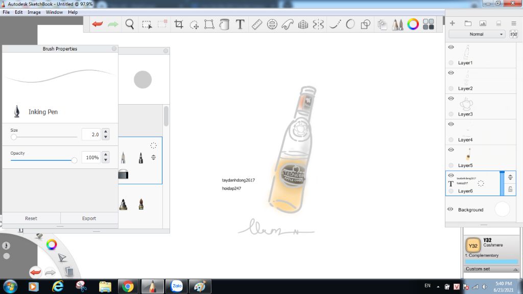
Task: Toggle visibility of Layer4
Action: (451, 125)
